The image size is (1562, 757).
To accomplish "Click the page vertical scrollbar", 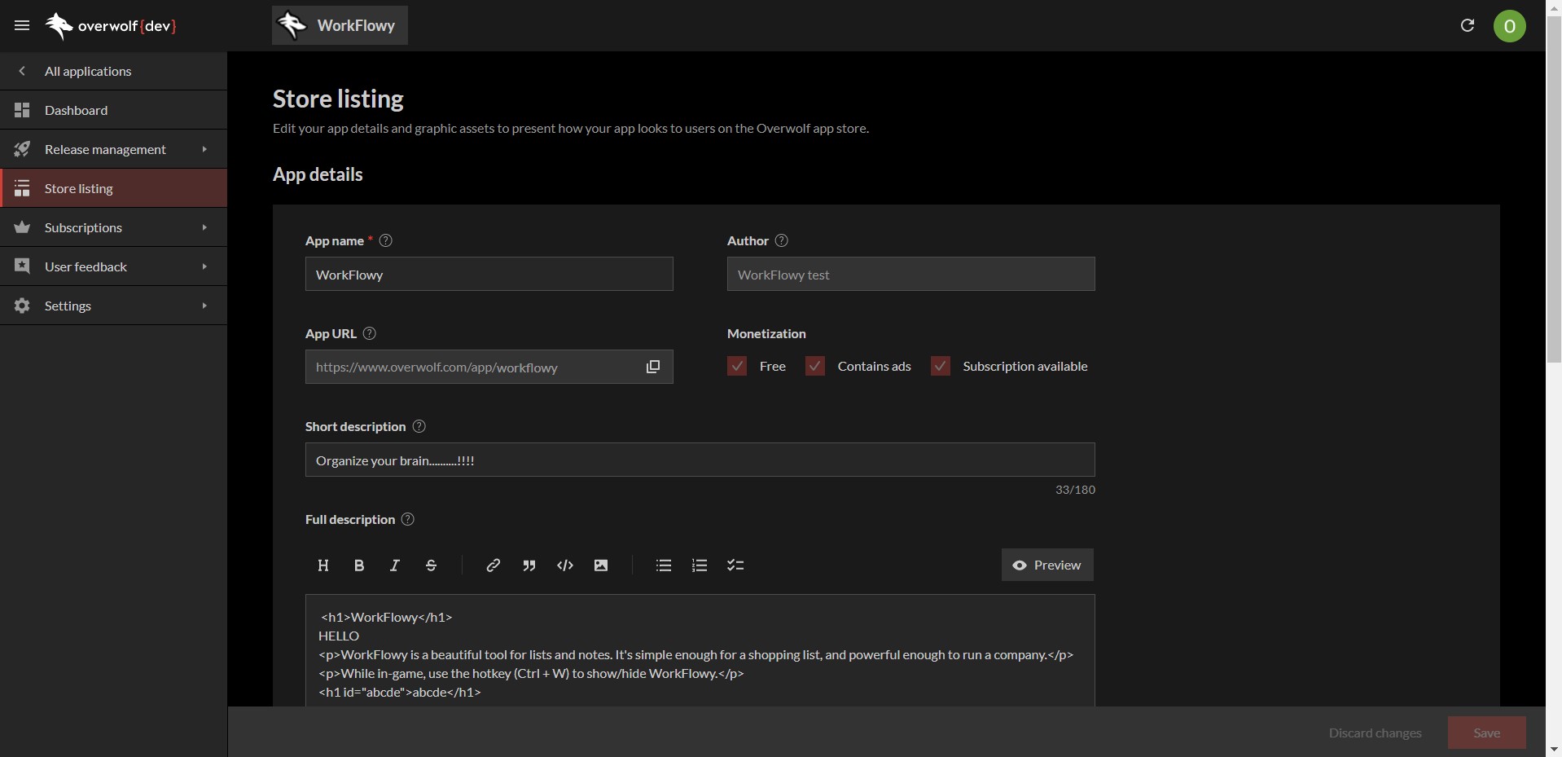I will tap(1554, 189).
